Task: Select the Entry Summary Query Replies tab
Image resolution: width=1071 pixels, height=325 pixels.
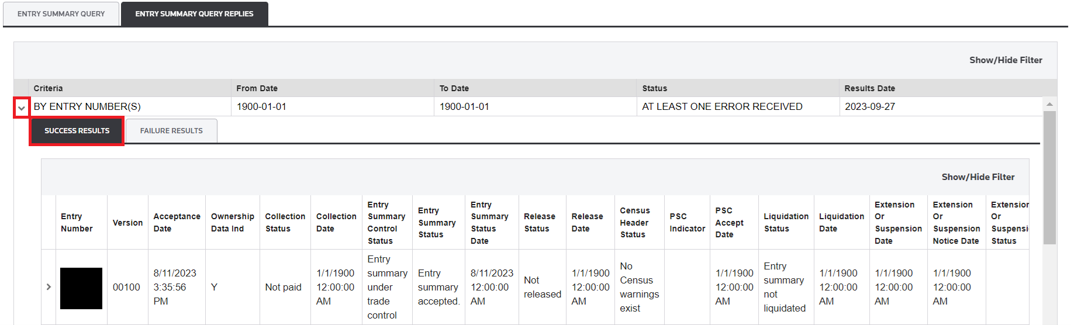Action: pos(194,14)
